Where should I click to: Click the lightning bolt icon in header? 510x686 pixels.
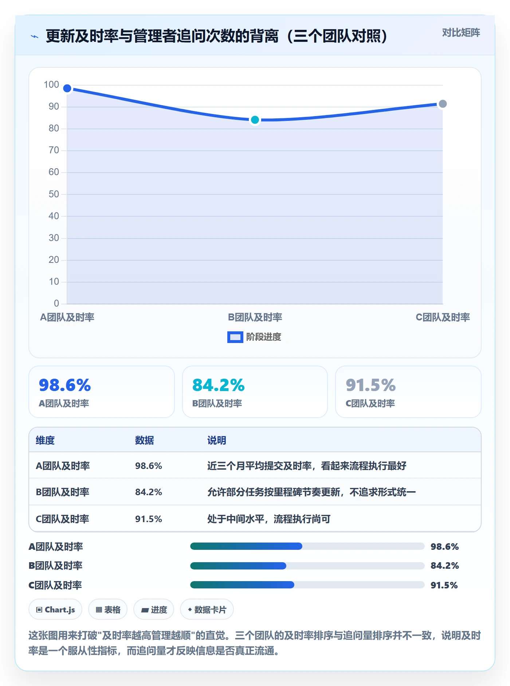coord(35,36)
